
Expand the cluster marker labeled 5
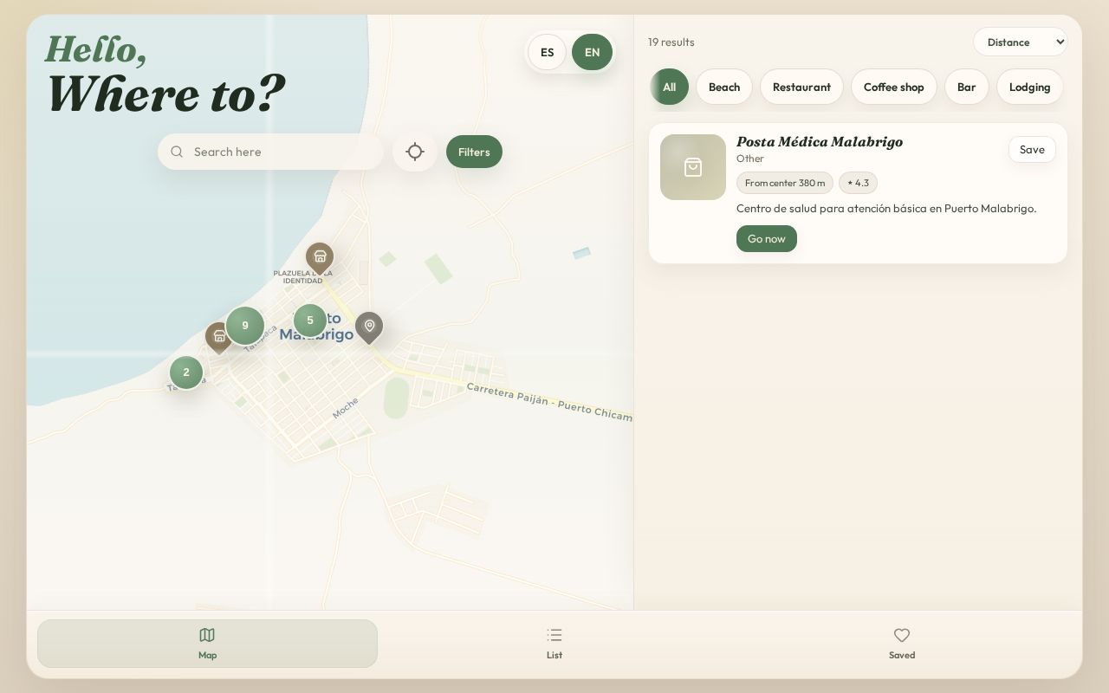310,321
